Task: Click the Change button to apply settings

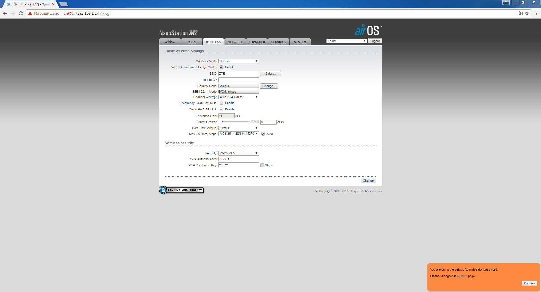Action: 368,180
